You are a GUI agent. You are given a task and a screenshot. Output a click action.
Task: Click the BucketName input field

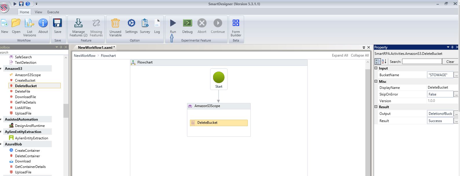[440, 75]
